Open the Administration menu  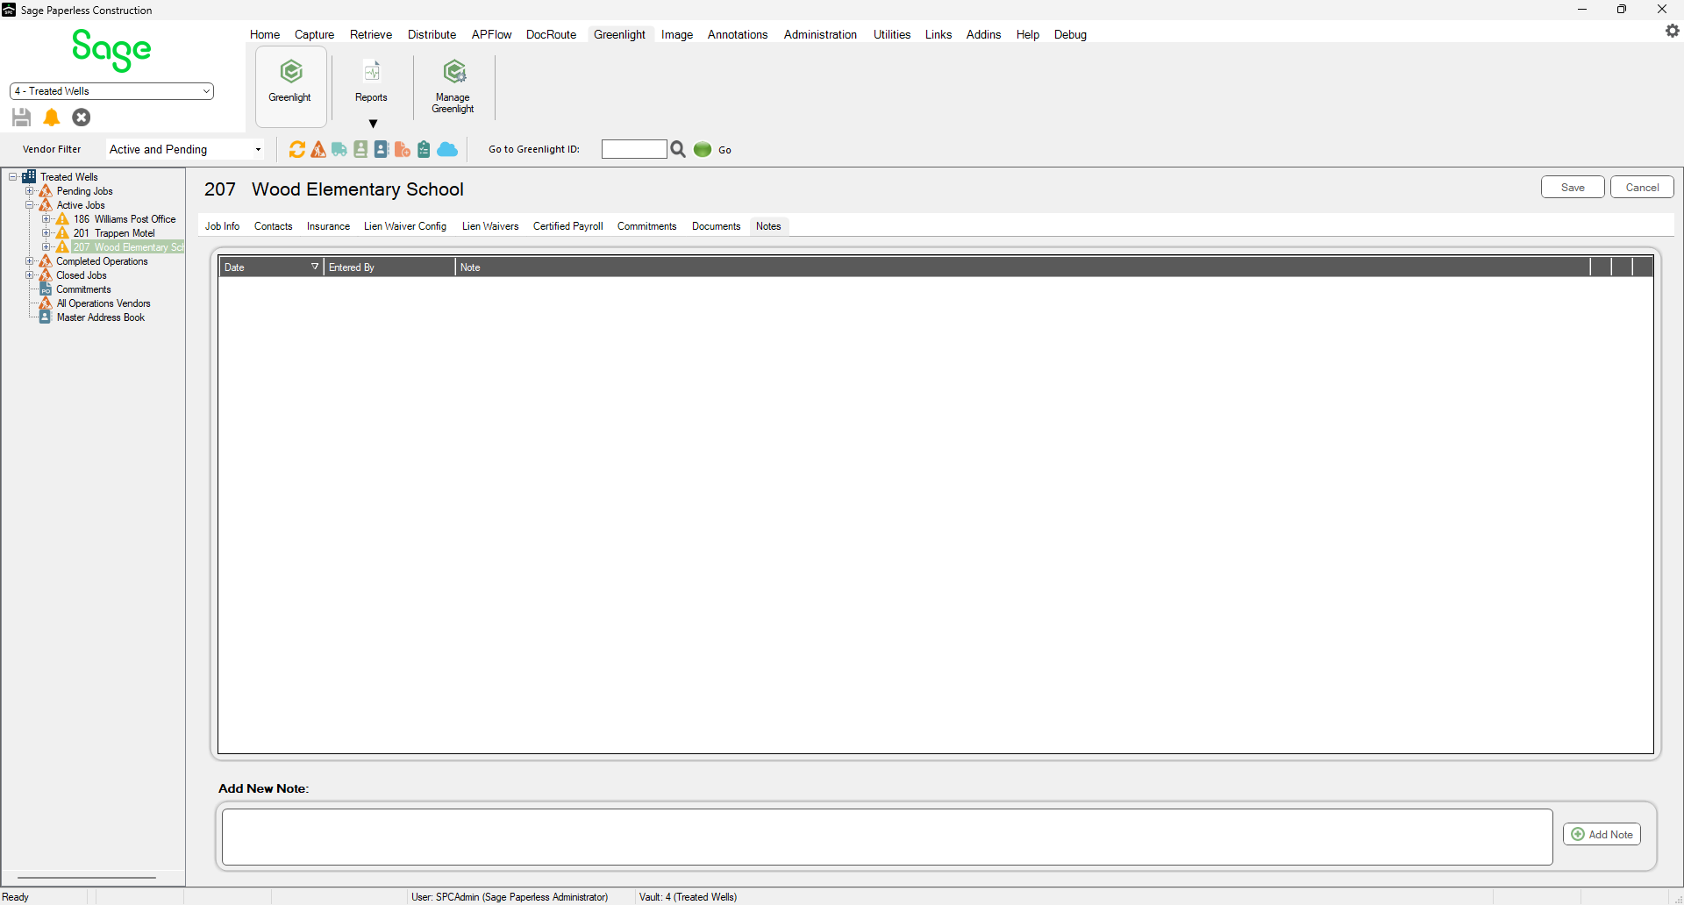820,34
